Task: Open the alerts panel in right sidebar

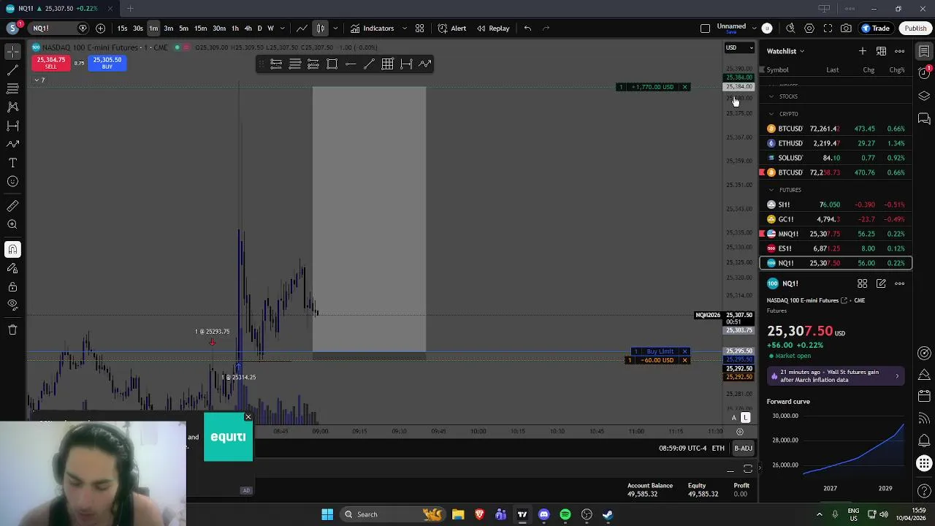Action: tap(924, 72)
